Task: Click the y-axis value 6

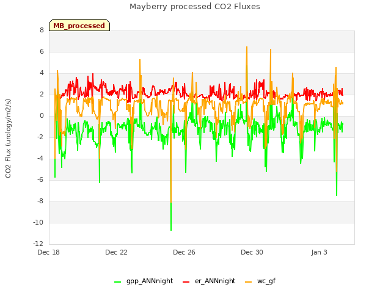Action: click(42, 51)
